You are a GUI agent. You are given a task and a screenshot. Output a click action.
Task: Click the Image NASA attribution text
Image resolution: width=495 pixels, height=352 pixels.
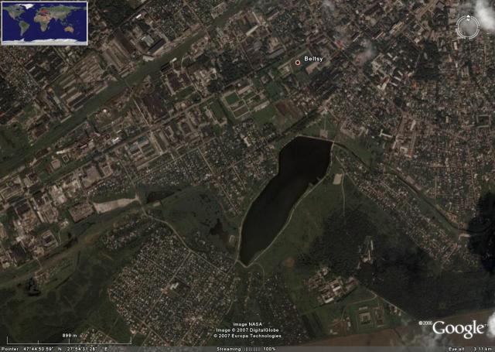click(x=247, y=324)
